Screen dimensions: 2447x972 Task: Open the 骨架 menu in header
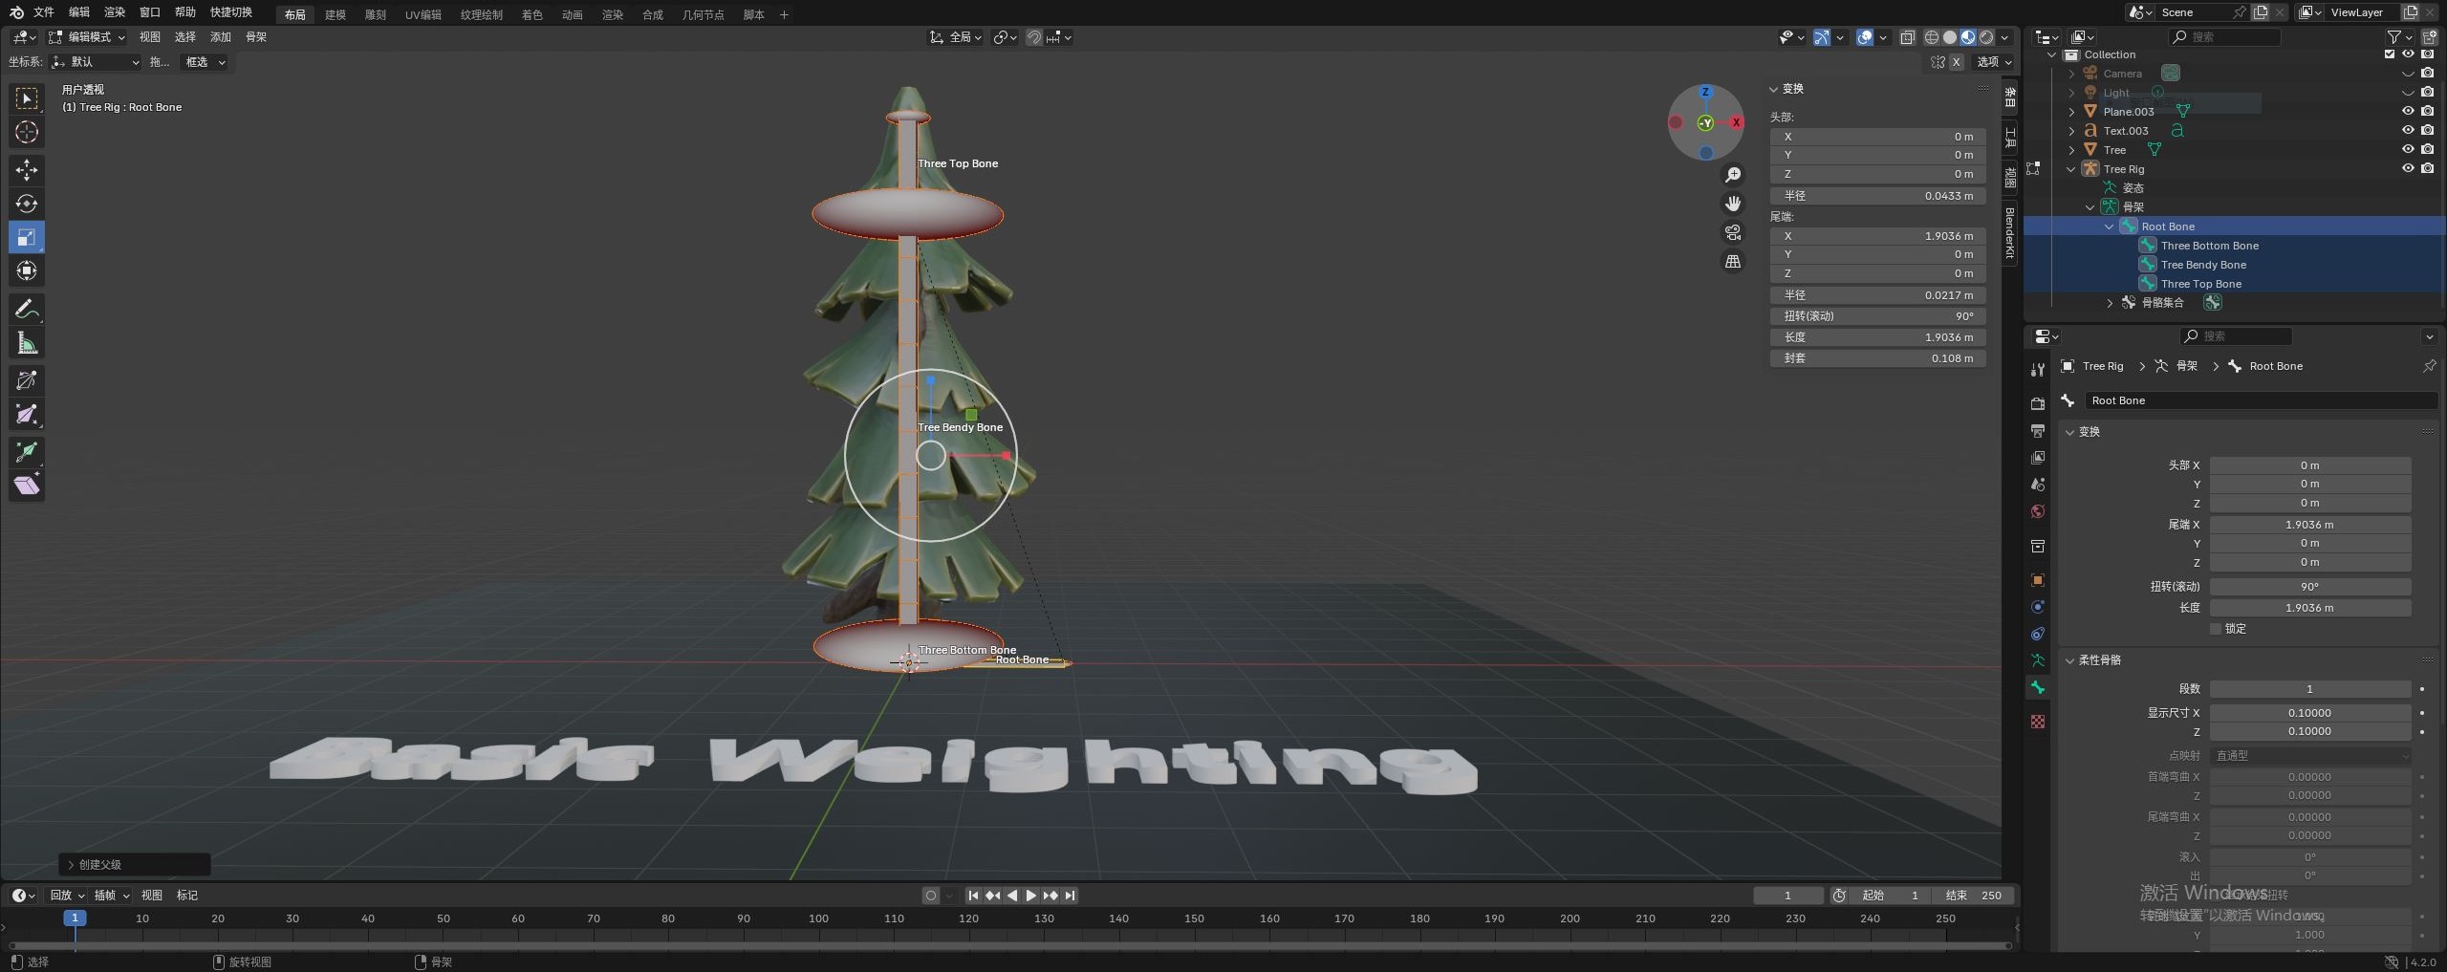click(x=256, y=37)
